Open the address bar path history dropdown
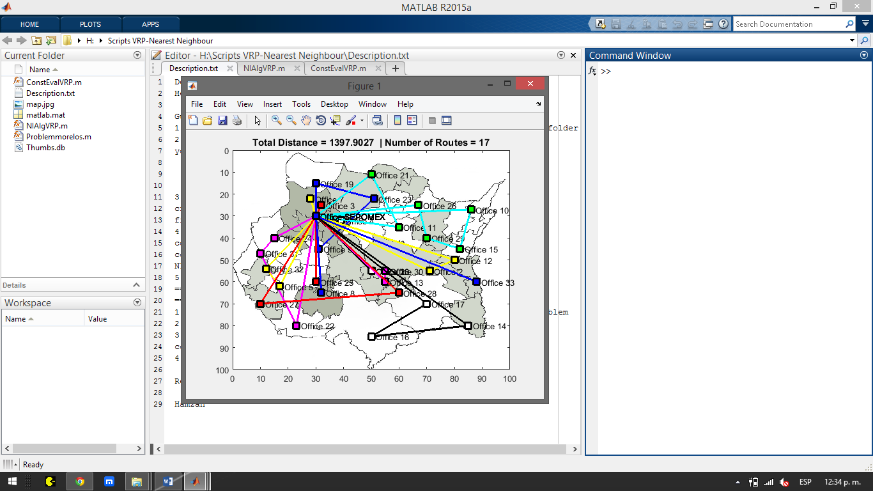 [x=853, y=40]
